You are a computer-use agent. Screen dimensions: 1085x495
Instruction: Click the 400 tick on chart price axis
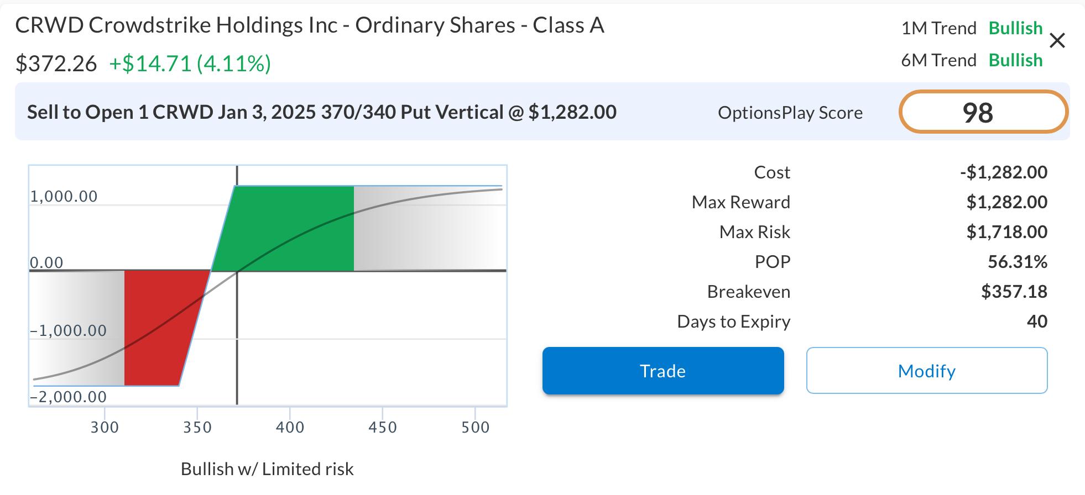[x=290, y=427]
